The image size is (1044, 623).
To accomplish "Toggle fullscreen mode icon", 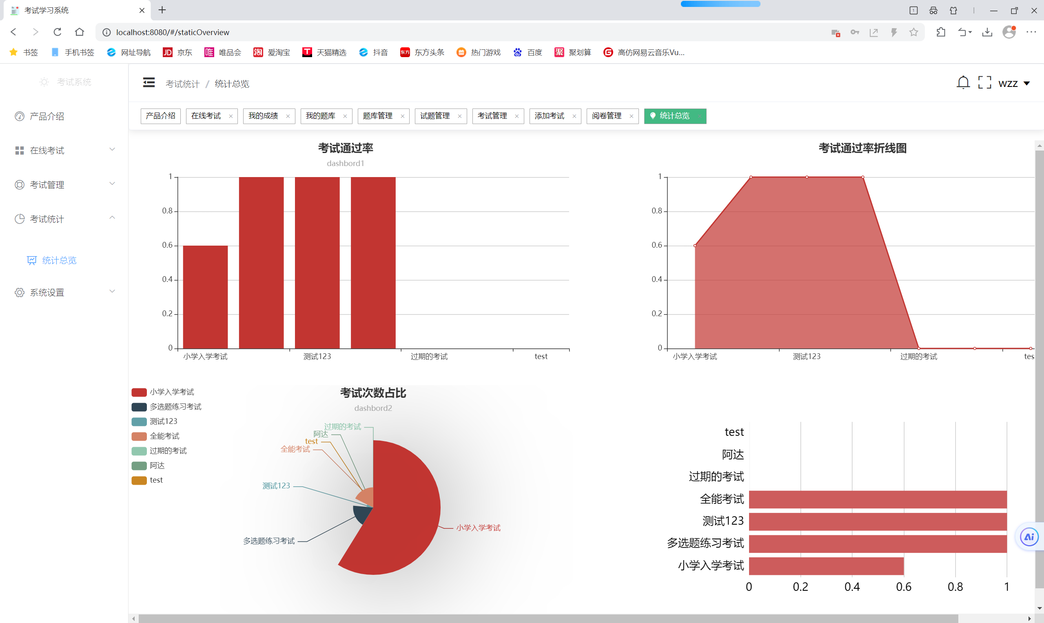I will click(x=984, y=83).
